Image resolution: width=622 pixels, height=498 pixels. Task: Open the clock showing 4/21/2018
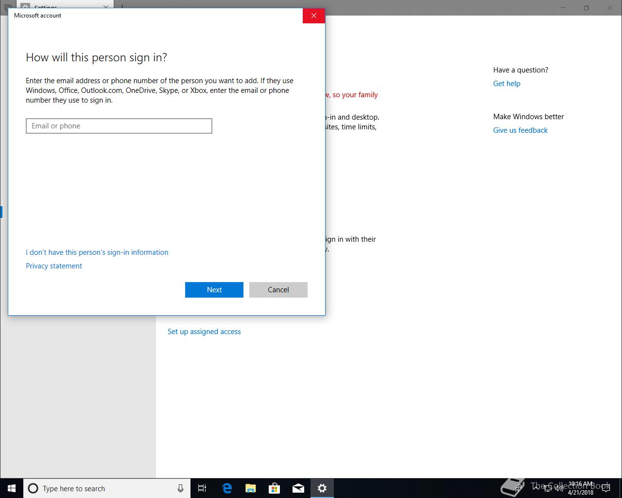[581, 488]
